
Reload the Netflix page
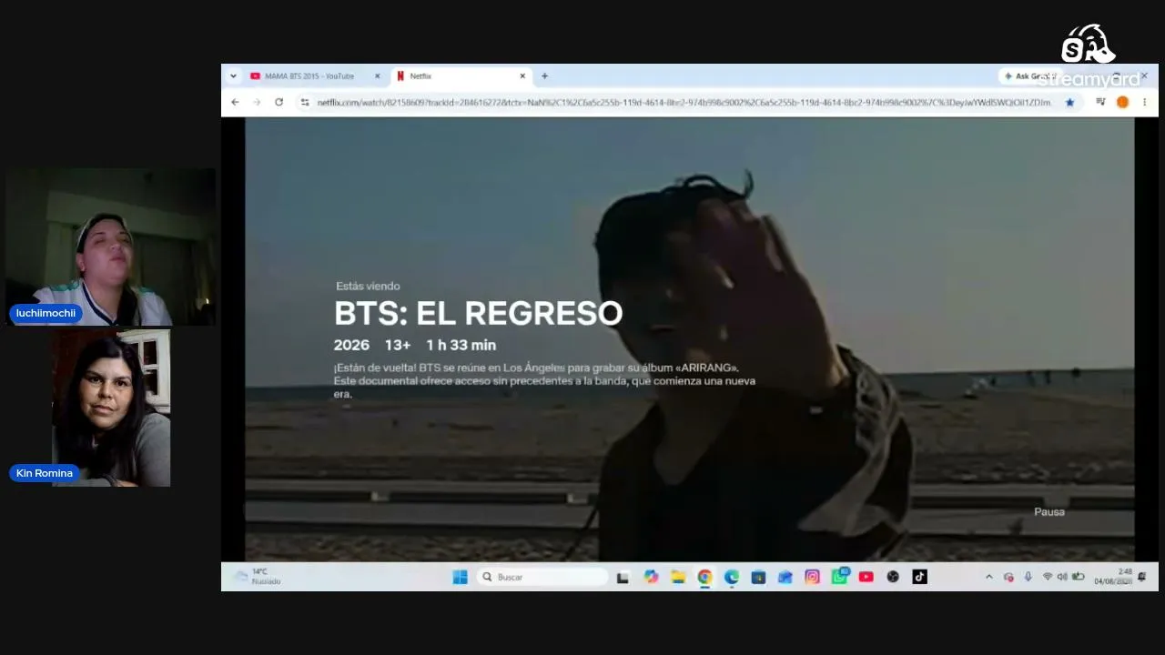tap(279, 102)
